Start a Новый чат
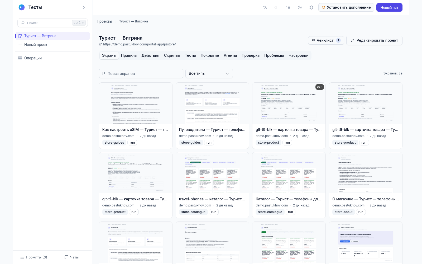422x264 pixels. (389, 7)
